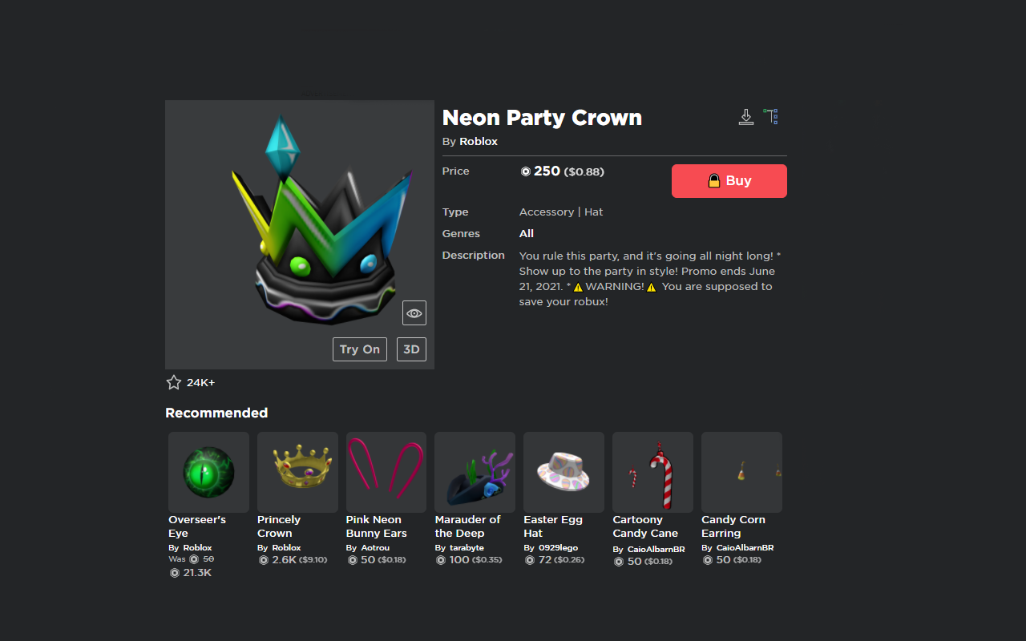
Task: Click the Princely Crown item name
Action: click(279, 526)
